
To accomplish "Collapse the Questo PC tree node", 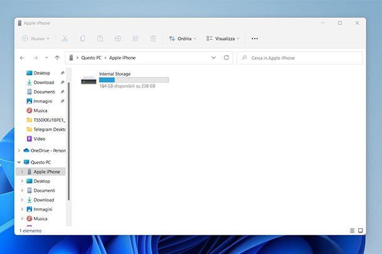I will [19, 162].
